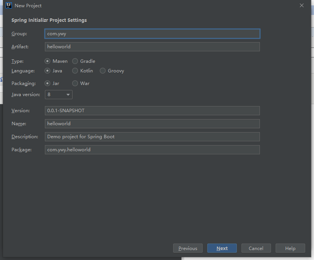Image resolution: width=314 pixels, height=260 pixels.
Task: Proceed with the Next button
Action: pos(222,249)
